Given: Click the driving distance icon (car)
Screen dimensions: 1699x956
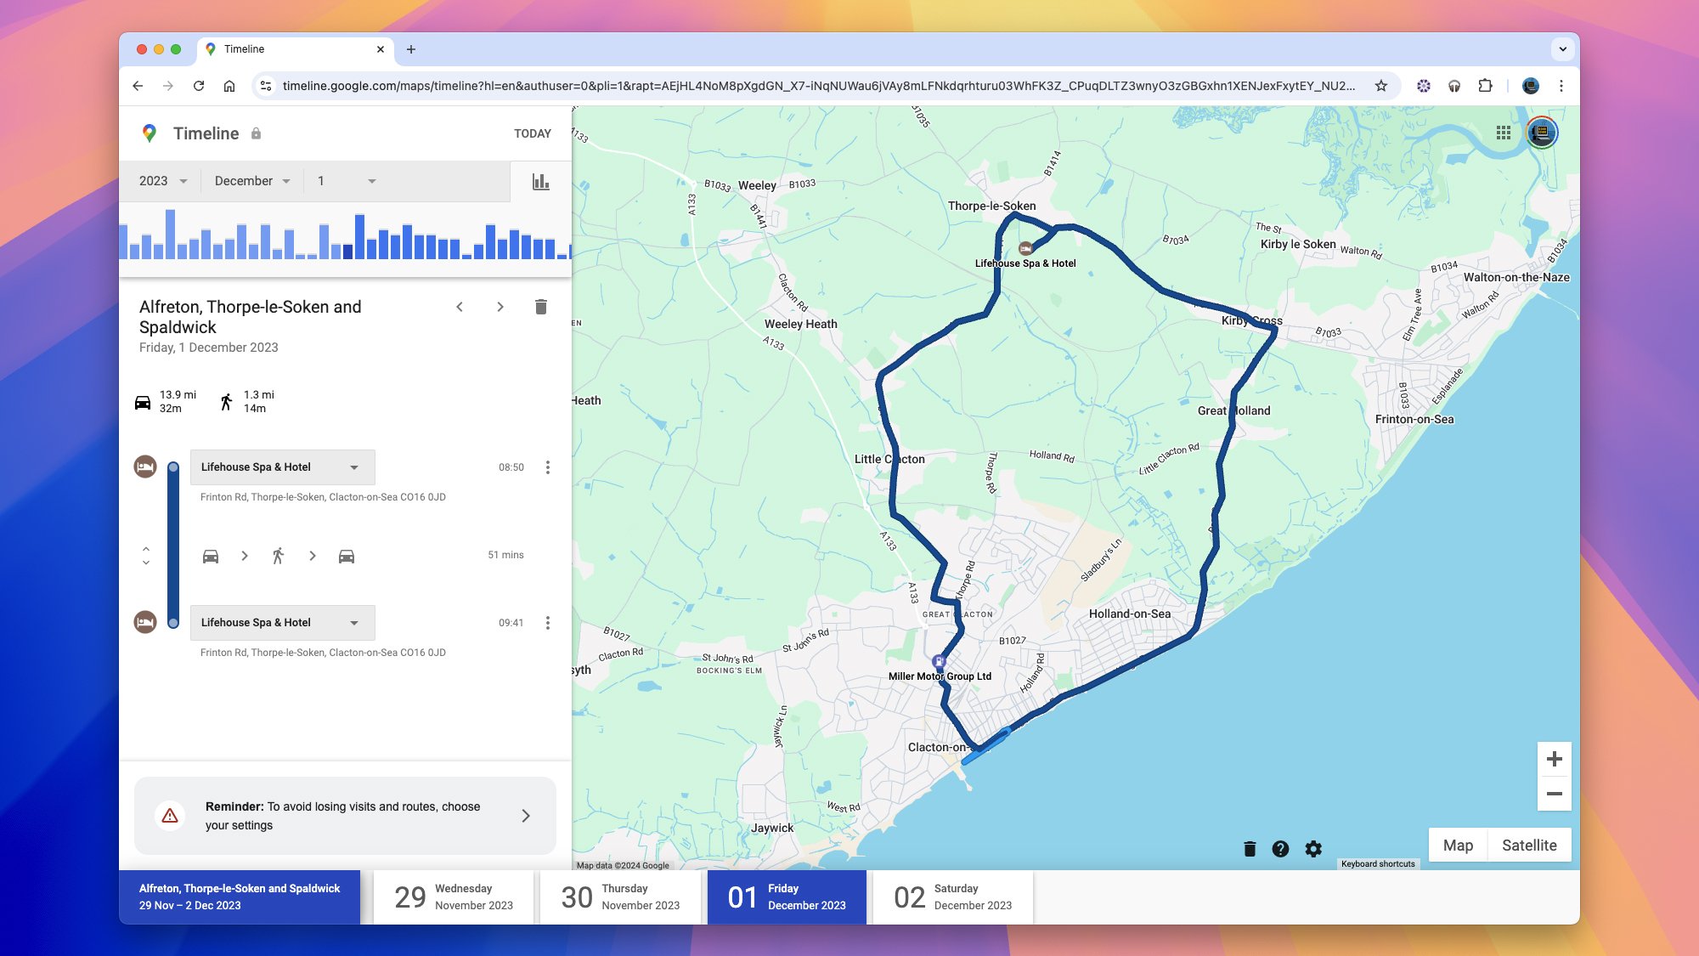Looking at the screenshot, I should 144,400.
